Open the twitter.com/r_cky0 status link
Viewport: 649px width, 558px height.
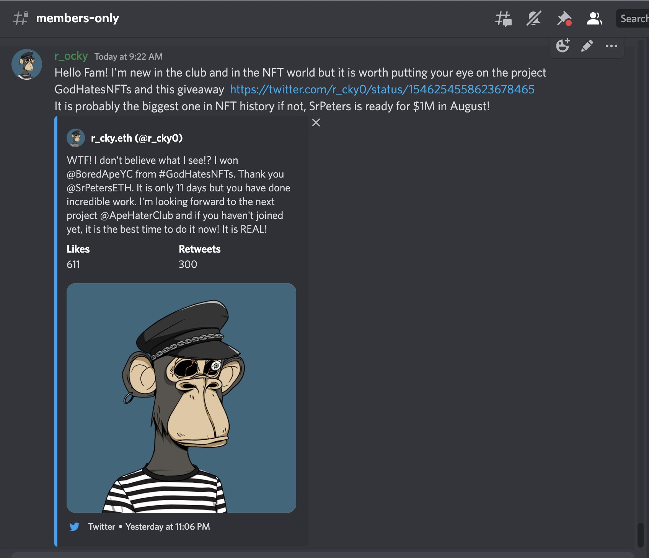[x=382, y=89]
